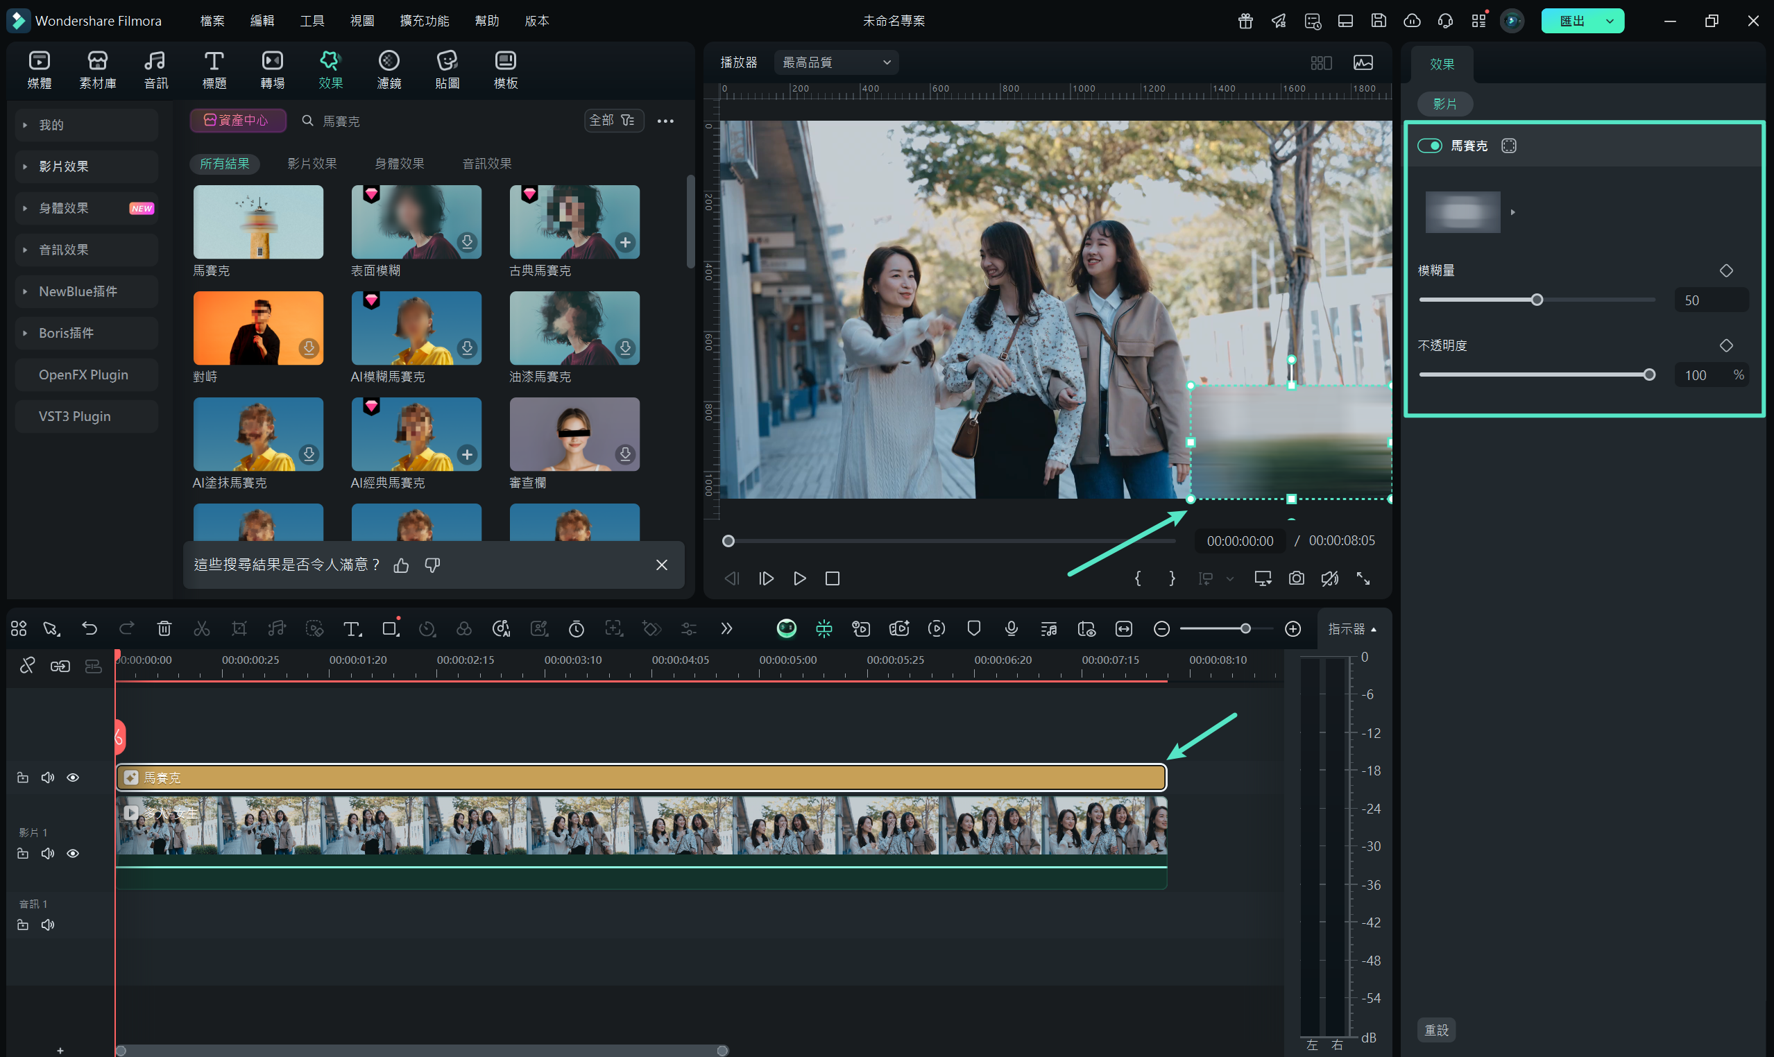Open the 工具 menu
This screenshot has height=1057, width=1774.
point(312,21)
